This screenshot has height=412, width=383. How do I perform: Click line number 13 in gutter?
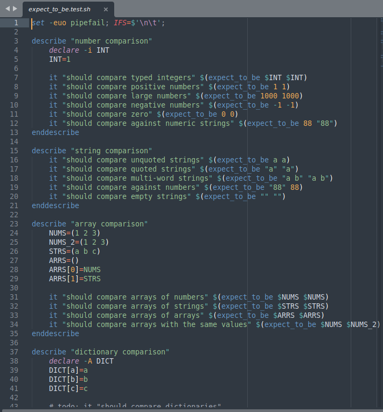(x=14, y=132)
